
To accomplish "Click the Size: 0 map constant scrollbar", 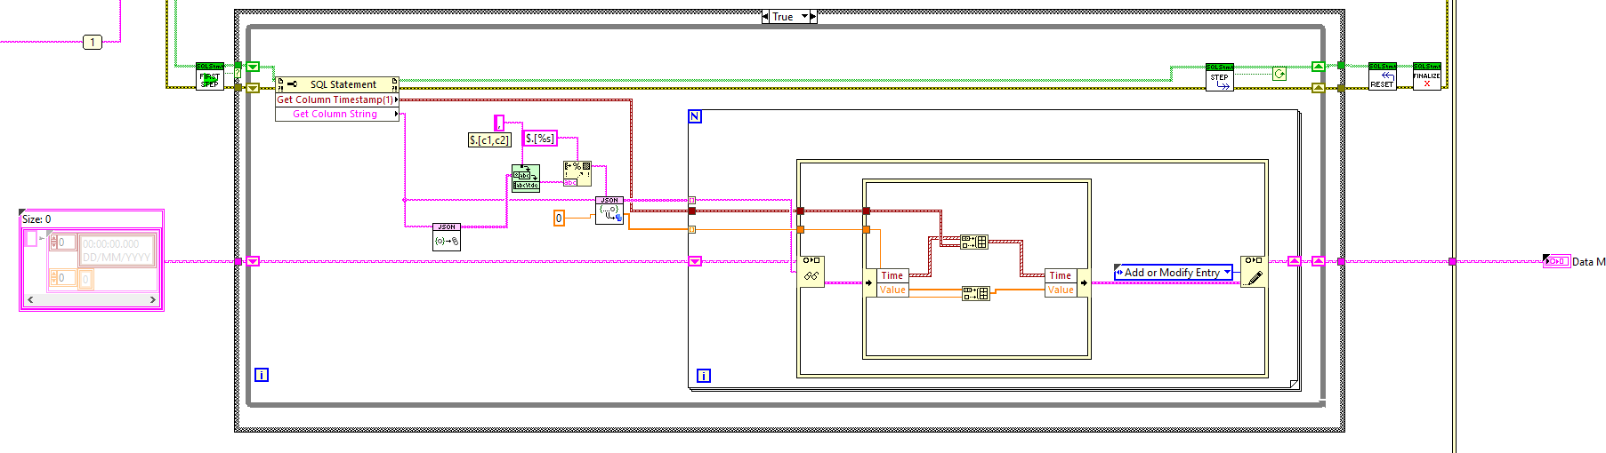I will pos(92,300).
